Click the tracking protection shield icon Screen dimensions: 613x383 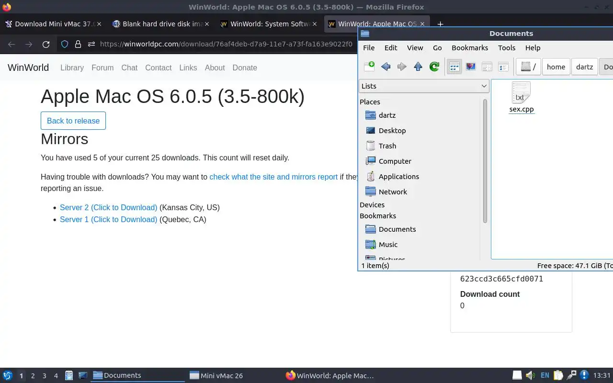[65, 44]
